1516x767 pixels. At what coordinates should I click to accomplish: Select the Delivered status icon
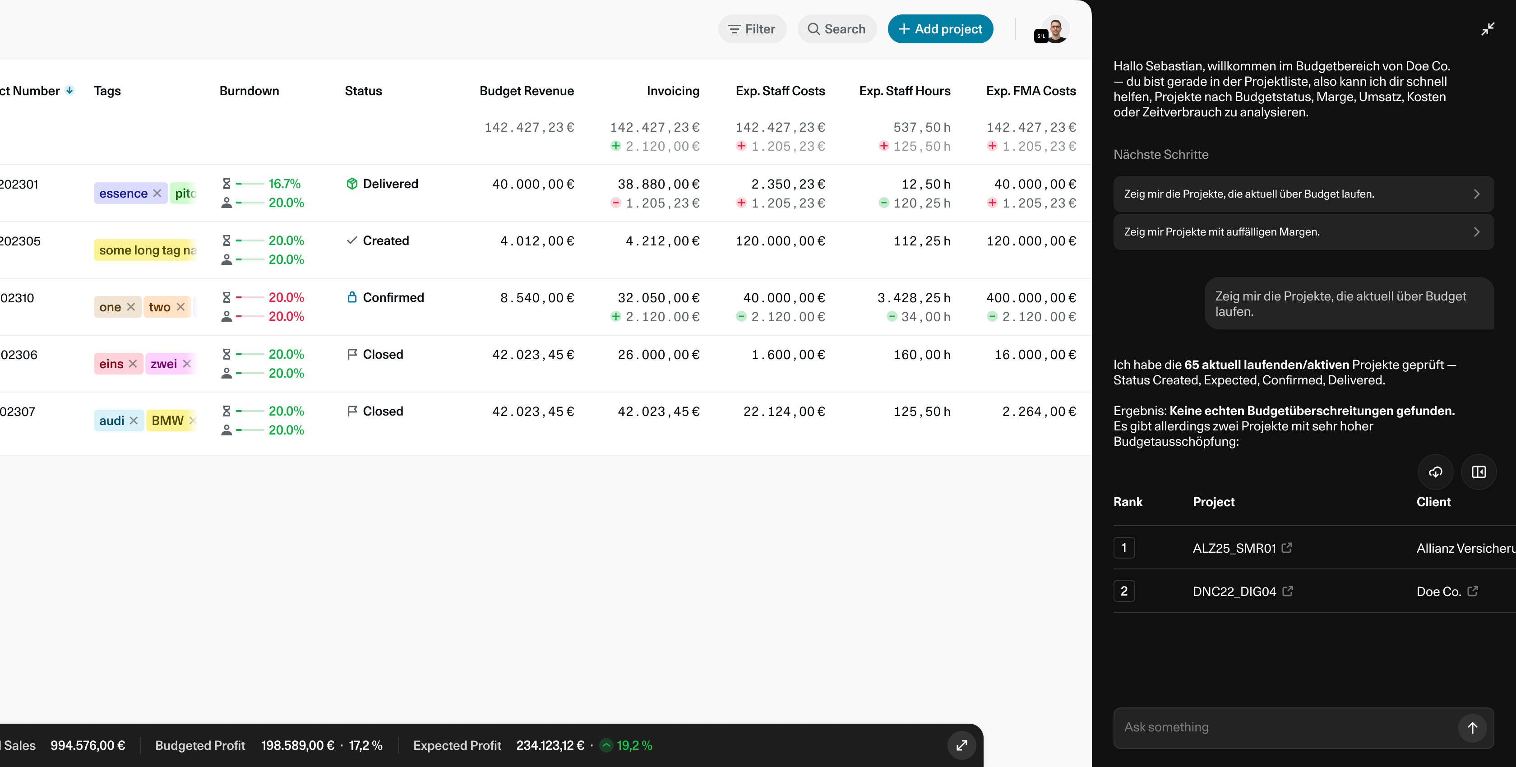point(352,184)
